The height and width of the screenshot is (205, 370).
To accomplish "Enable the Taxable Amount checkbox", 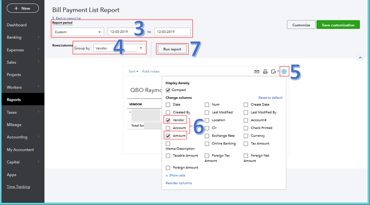I will [x=168, y=156].
